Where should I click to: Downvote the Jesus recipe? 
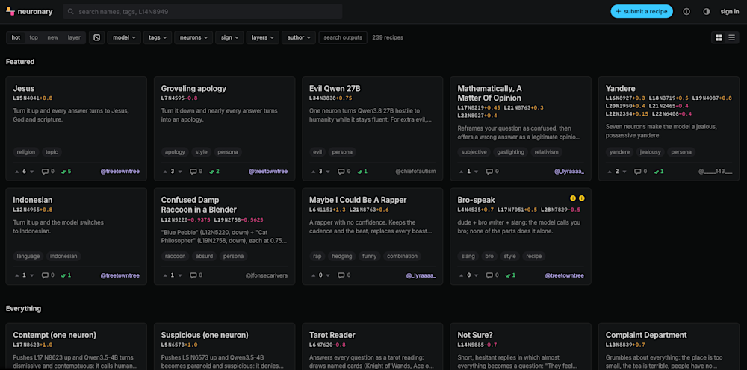32,172
